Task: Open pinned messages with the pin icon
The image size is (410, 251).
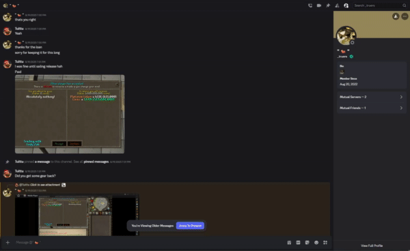Action: 328,5
